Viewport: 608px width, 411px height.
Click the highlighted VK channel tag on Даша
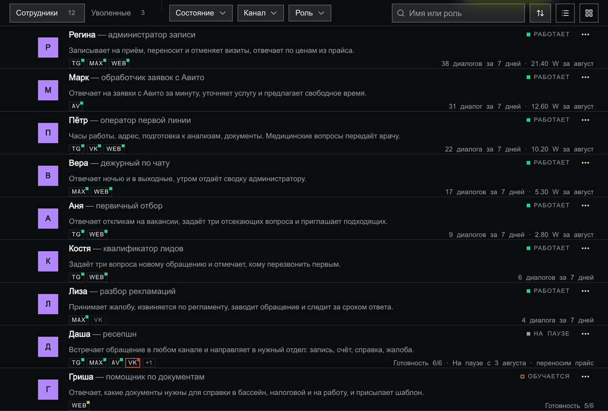[132, 362]
